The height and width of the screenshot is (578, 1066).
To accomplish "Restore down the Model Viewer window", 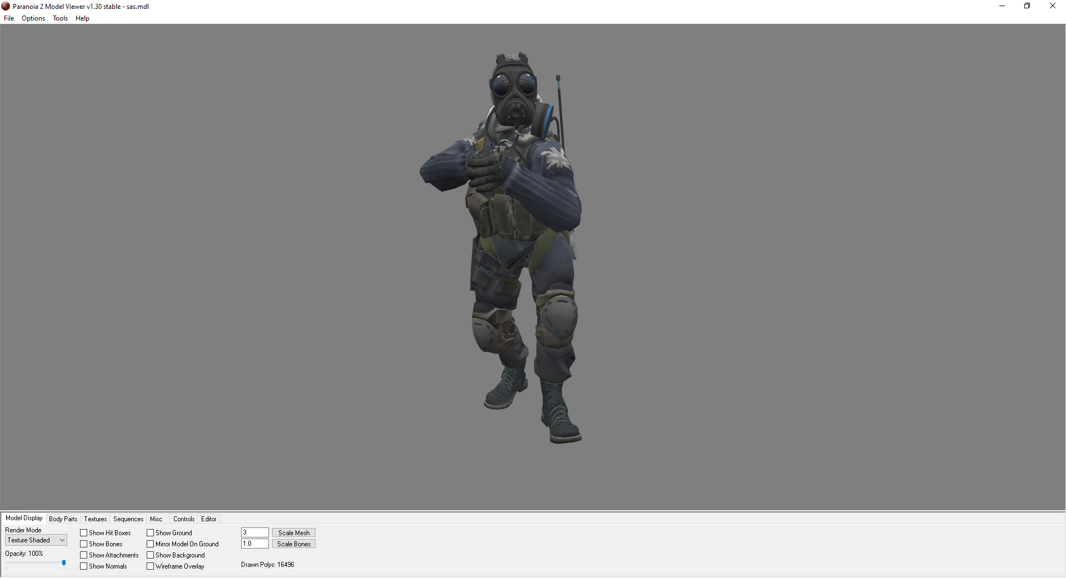I will 1027,6.
